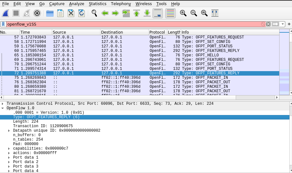Screen dimensions: 292x173
Task: Go forward to the next packet
Action: pyautogui.click(x=115, y=13)
